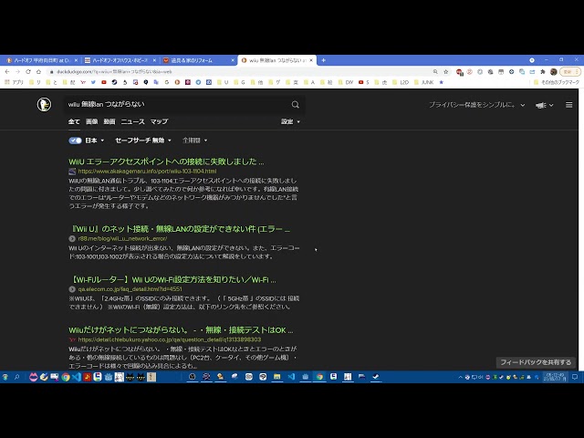Open the blue star bookmark icon
The width and height of the screenshot is (584, 438).
[x=441, y=82]
